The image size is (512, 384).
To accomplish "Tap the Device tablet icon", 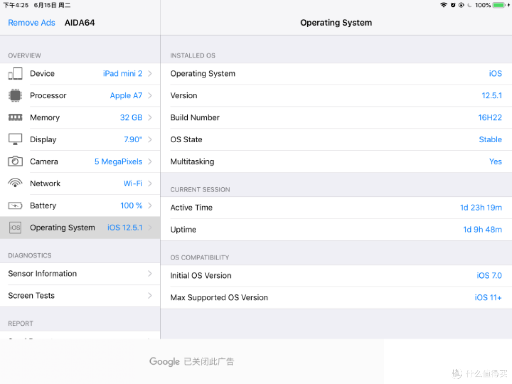I will point(15,73).
